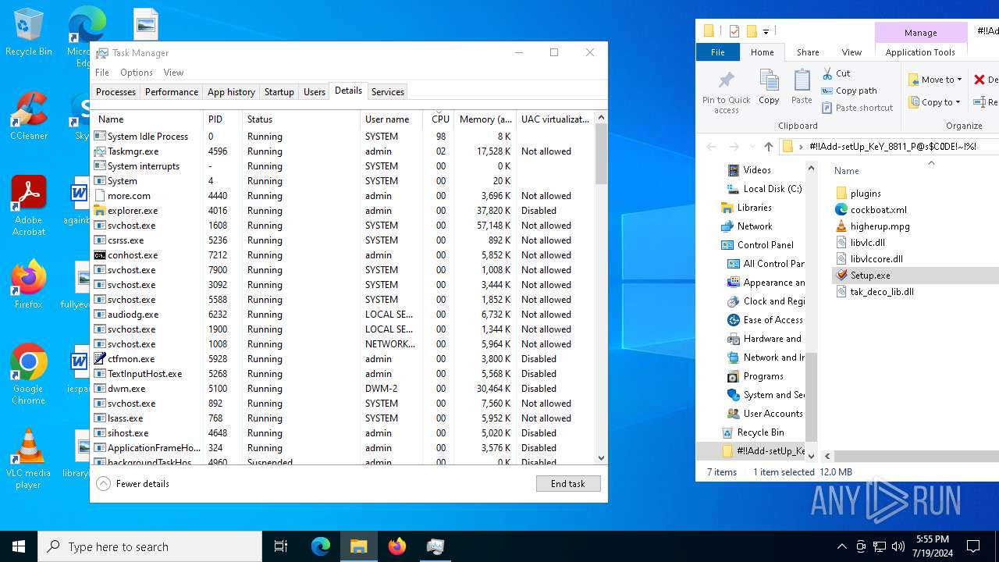The height and width of the screenshot is (562, 999).
Task: Open View tab in Explorer ribbon
Action: point(851,52)
